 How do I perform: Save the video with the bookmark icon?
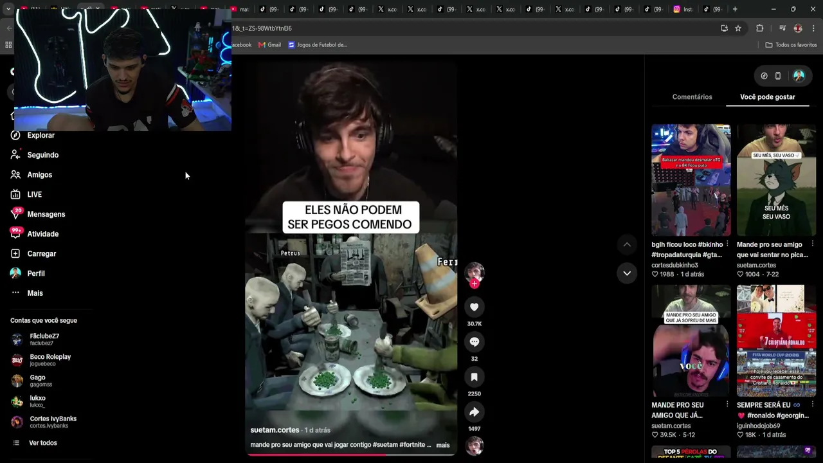tap(475, 377)
